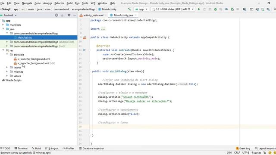Click the Run Anything toolbar icon
Image resolution: width=276 pixels, height=155 pixels.
[x=251, y=9]
